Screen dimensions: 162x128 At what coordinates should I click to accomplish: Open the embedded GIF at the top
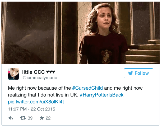click(81, 32)
